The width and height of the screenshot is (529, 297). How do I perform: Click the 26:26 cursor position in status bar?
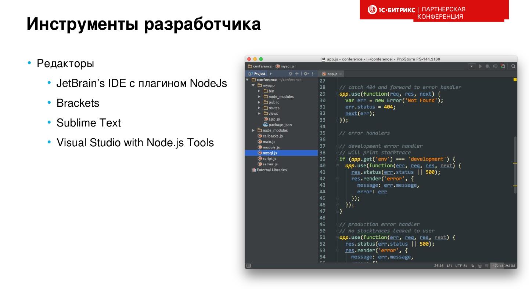tap(439, 266)
